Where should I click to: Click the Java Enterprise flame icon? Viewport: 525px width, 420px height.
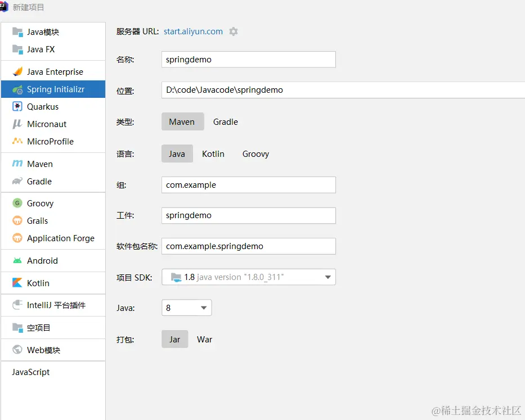(17, 71)
